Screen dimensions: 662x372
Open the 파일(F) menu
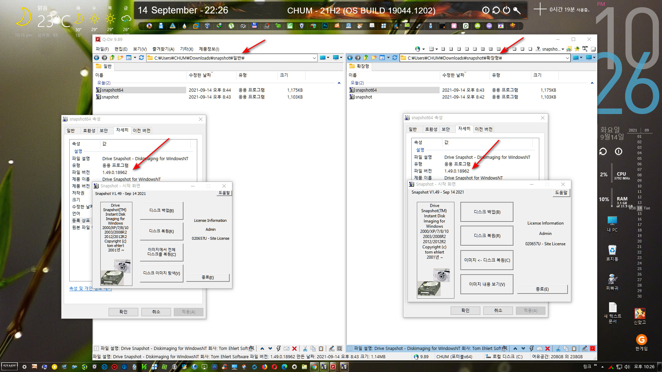pyautogui.click(x=102, y=49)
